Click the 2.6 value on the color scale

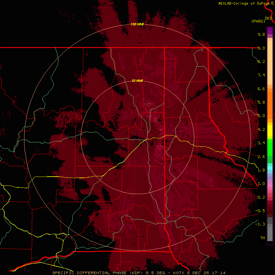tap(261, 157)
